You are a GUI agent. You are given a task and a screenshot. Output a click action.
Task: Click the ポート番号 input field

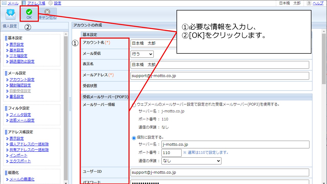(171, 153)
